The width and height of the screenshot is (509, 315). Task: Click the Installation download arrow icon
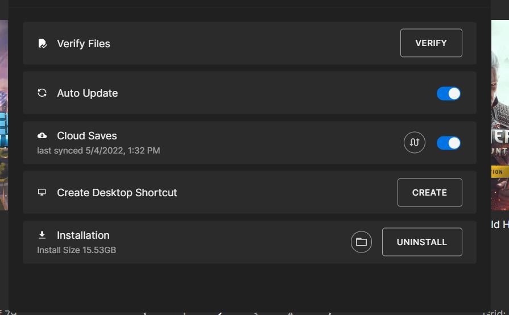42,235
